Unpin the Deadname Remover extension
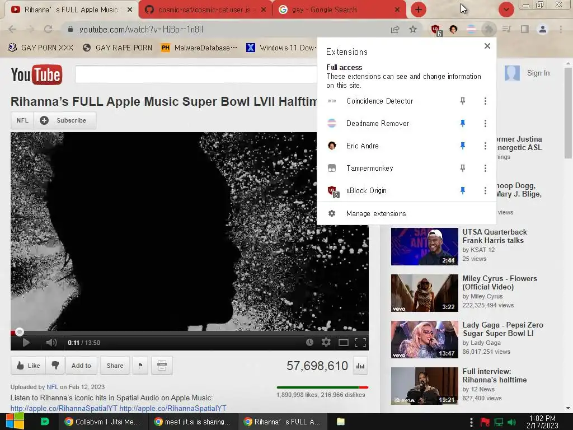Viewport: 573px width, 430px height. (463, 123)
